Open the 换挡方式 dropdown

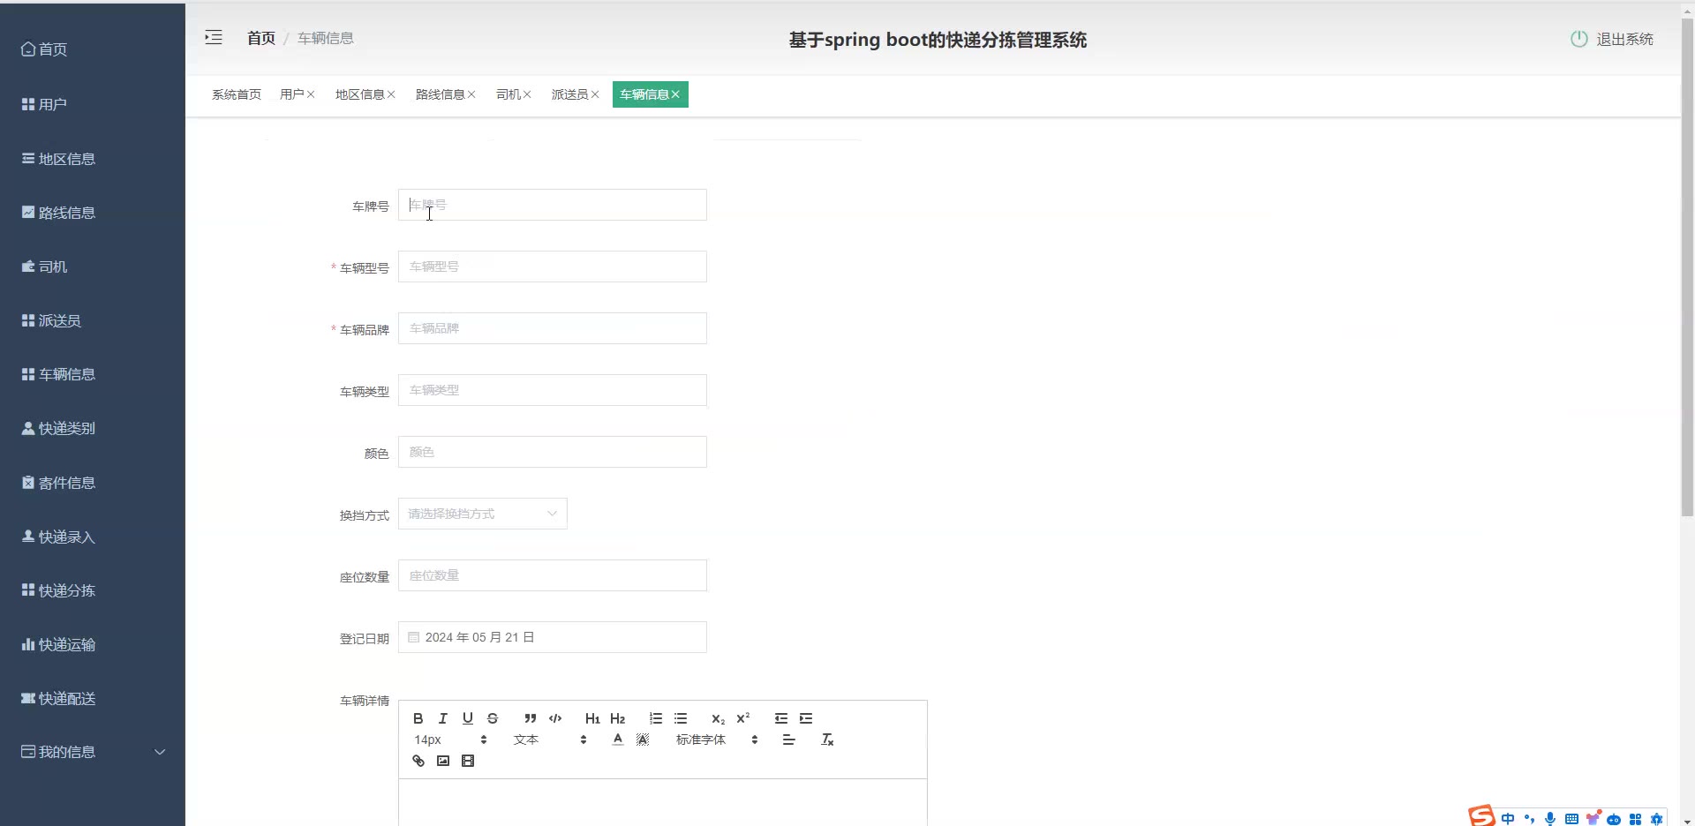[482, 514]
